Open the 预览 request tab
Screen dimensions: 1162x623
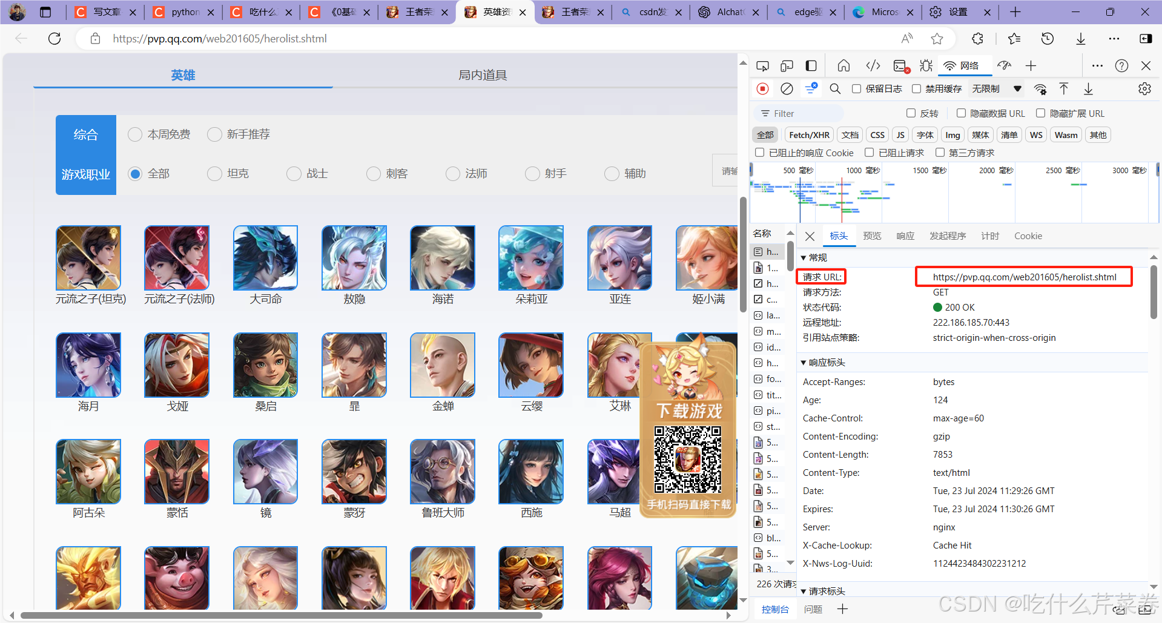(872, 236)
